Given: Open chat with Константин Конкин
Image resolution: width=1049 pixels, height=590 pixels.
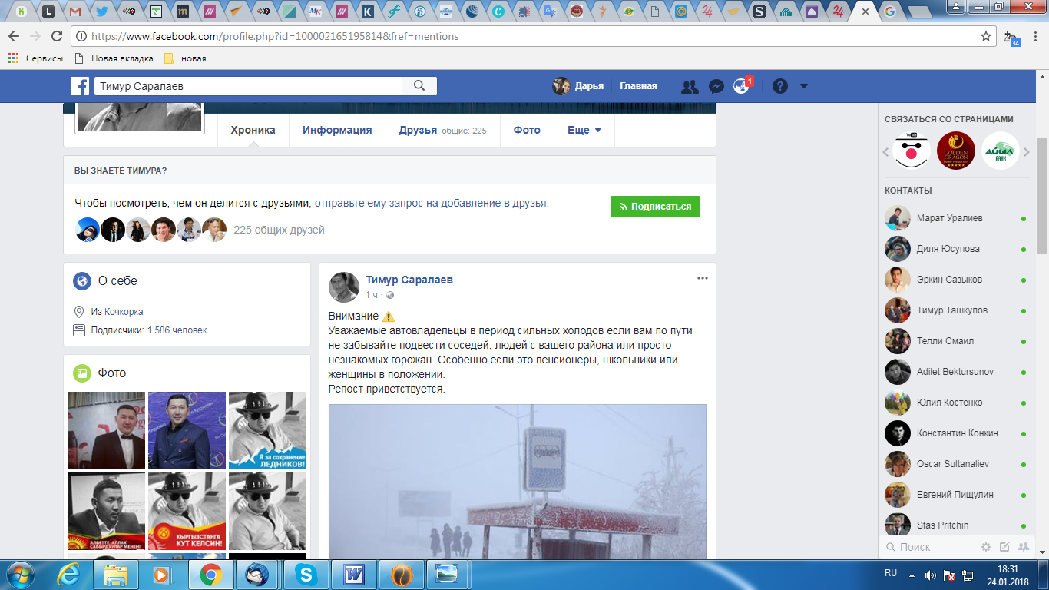Looking at the screenshot, I should click(956, 433).
